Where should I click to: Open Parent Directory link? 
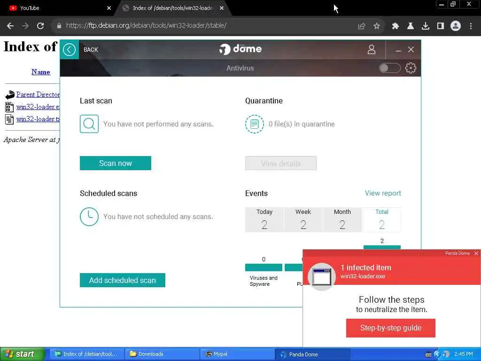click(38, 94)
